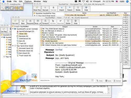Select Sent (0) remote folder
This screenshot has width=131, height=98.
tap(21, 41)
